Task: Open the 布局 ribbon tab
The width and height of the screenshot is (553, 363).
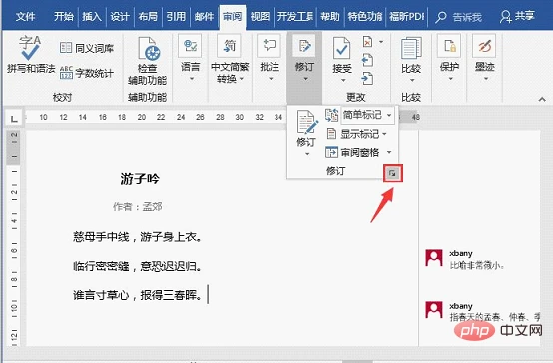Action: pyautogui.click(x=148, y=16)
